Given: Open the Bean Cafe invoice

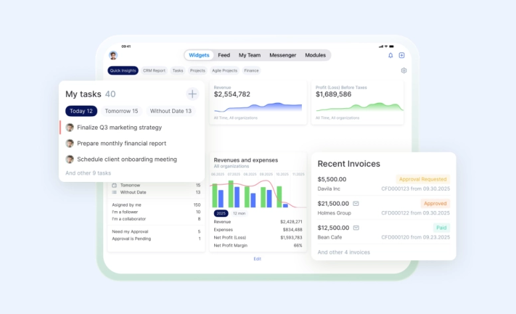Looking at the screenshot, I should pos(384,232).
